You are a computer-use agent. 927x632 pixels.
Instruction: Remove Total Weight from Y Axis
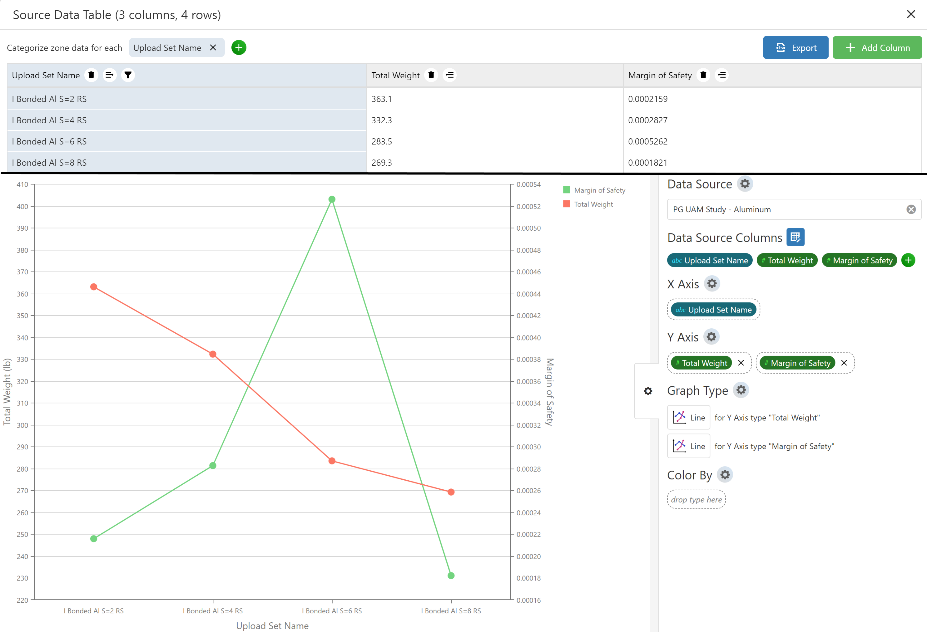[741, 363]
